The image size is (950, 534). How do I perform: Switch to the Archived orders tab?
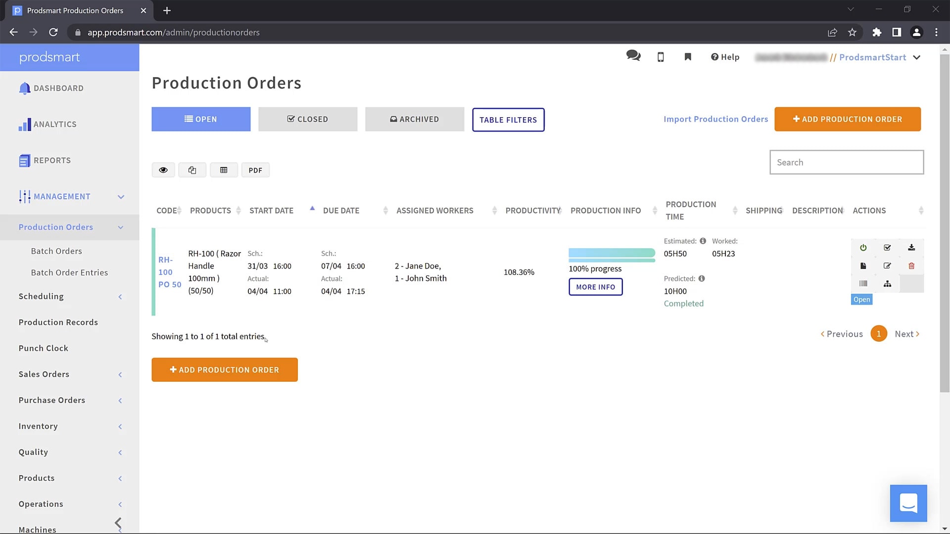coord(415,119)
